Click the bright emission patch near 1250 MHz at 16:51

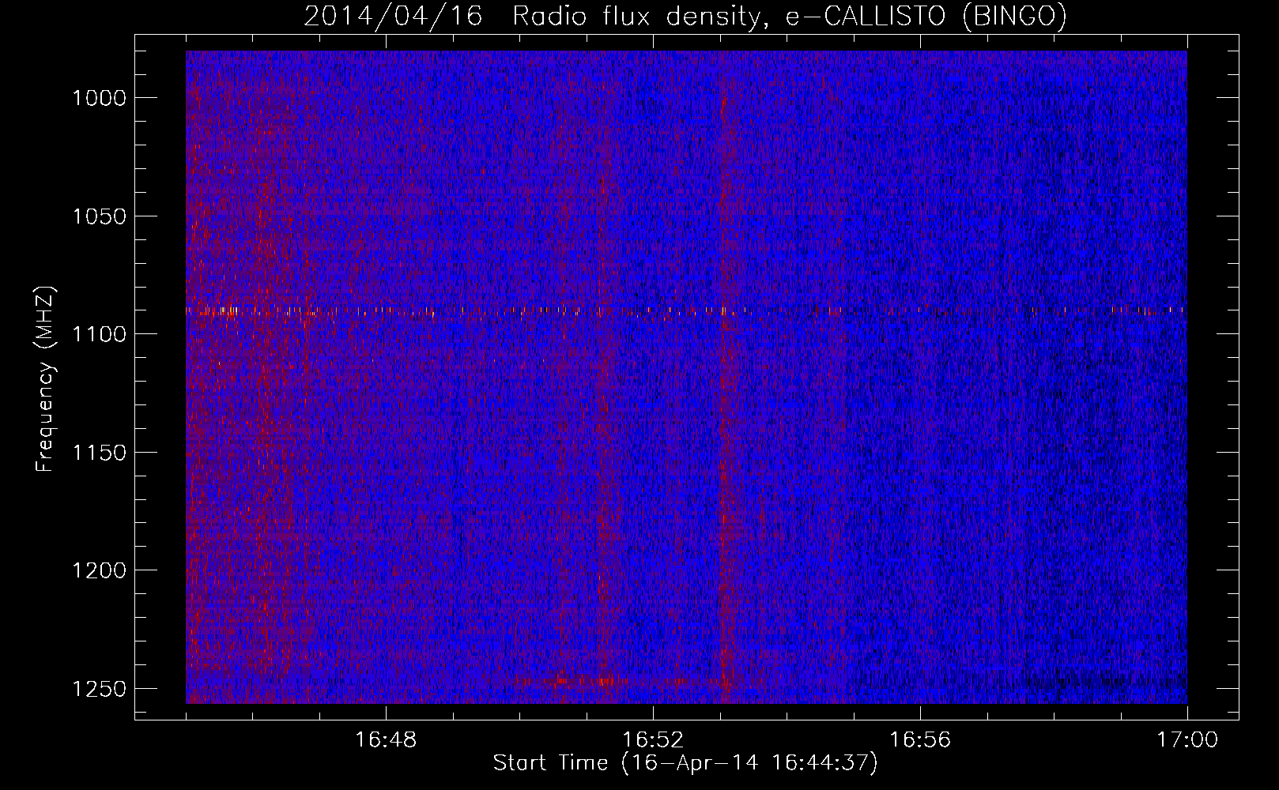(605, 679)
